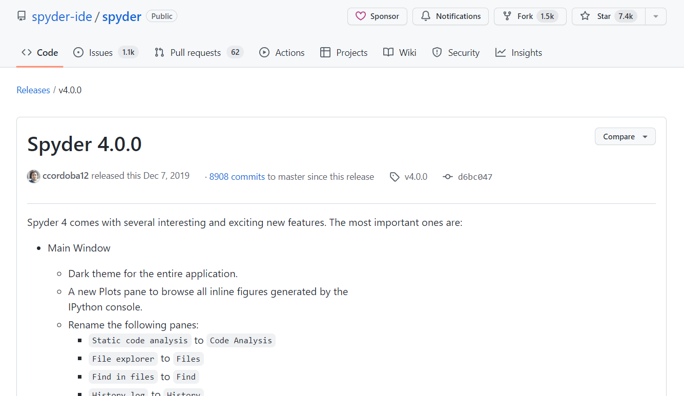Viewport: 684px width, 396px height.
Task: Click the 62 pull requests counter
Action: 235,52
